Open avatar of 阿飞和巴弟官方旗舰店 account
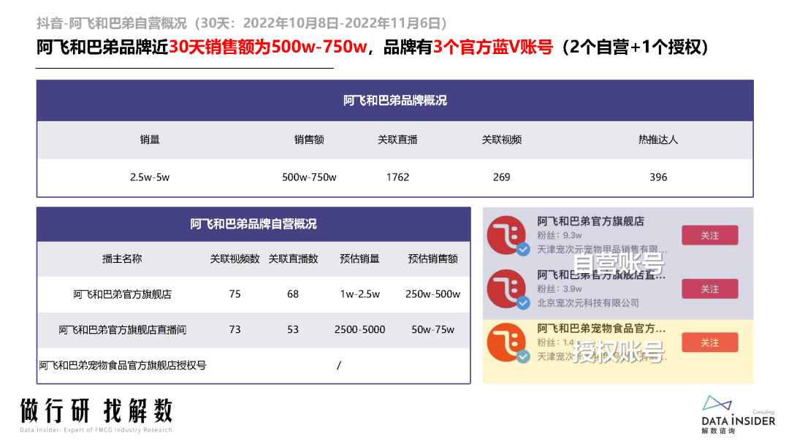Image resolution: width=789 pixels, height=444 pixels. pyautogui.click(x=506, y=235)
